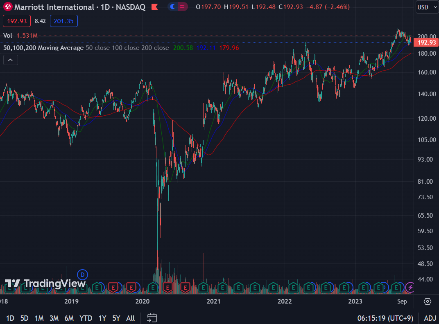
Task: Select the 1D time range
Action: coord(10,318)
